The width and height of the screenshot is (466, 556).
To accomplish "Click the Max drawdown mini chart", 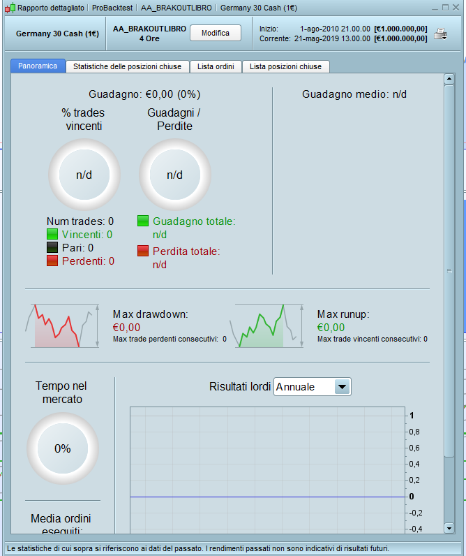I will [62, 325].
